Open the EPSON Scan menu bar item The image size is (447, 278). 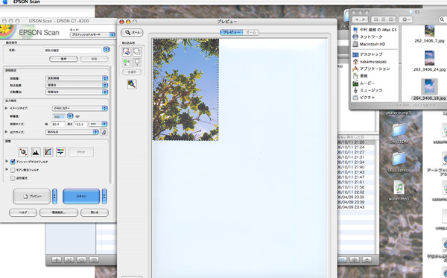[x=27, y=1]
